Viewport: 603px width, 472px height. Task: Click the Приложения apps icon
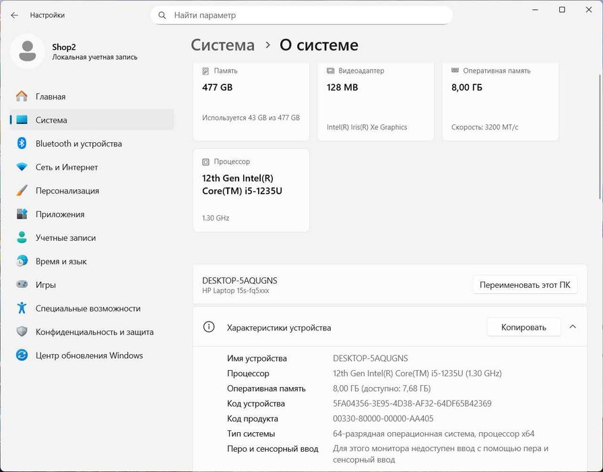tap(22, 214)
